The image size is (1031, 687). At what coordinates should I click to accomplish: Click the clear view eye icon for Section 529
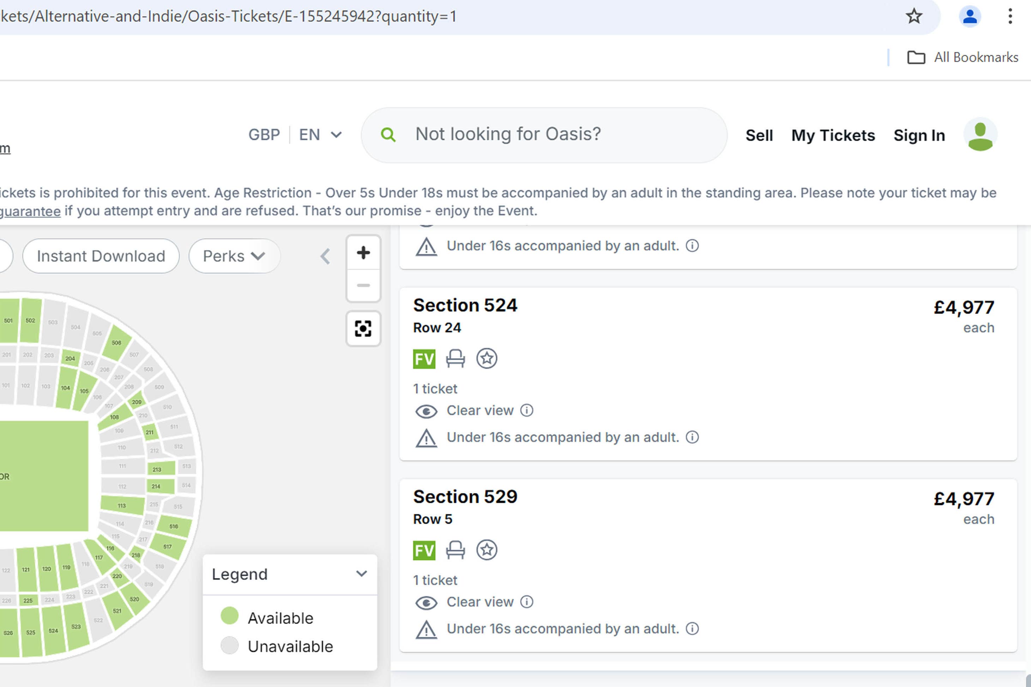pyautogui.click(x=427, y=602)
